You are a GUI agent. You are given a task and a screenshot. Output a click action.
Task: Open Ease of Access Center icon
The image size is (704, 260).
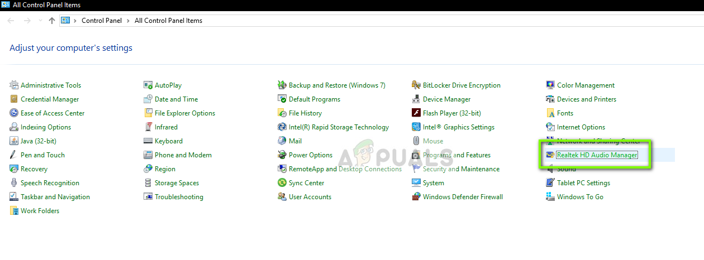pyautogui.click(x=14, y=113)
